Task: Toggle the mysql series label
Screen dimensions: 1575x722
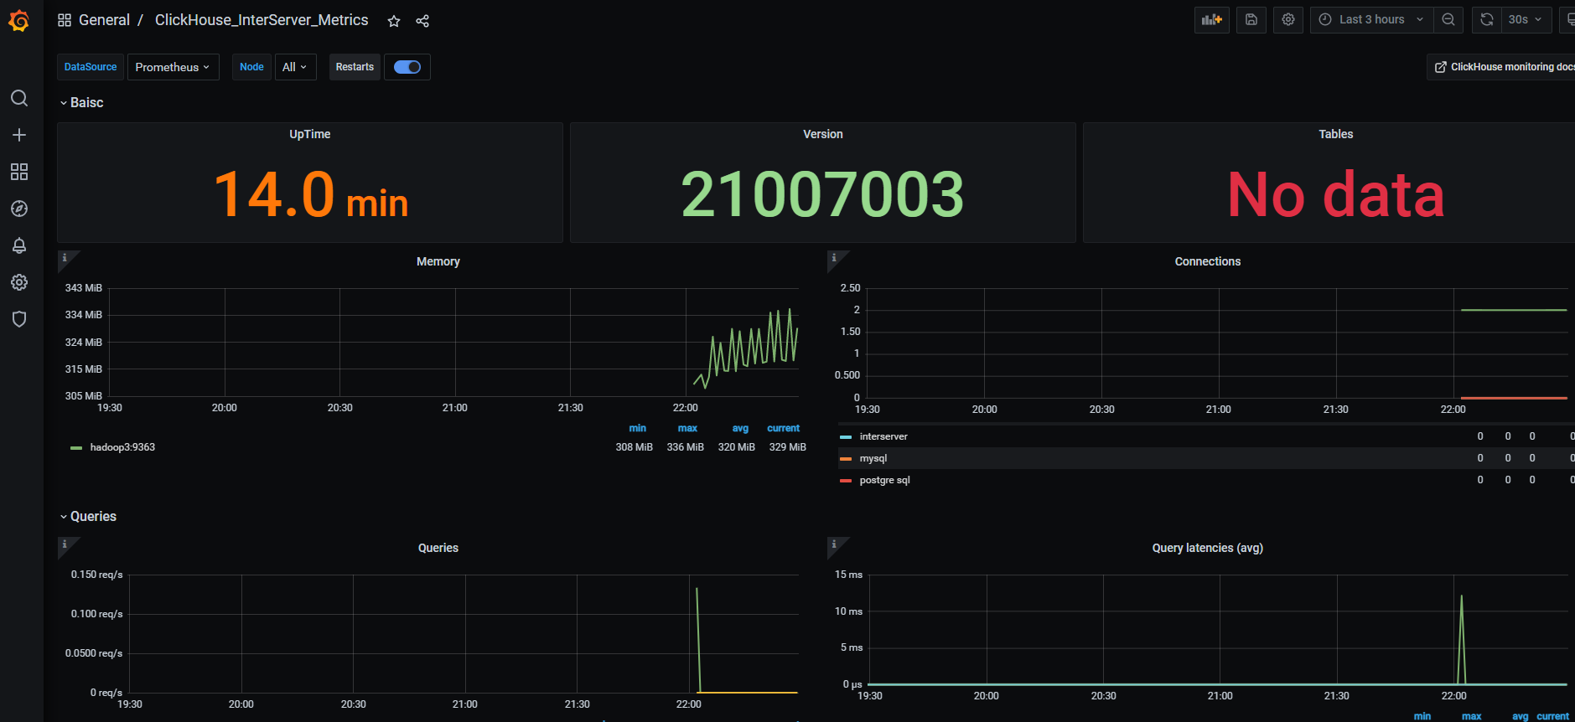Action: (x=873, y=458)
